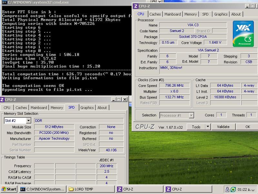This screenshot has width=258, height=194.
Task: Click the 132.71 MHz bus speed value
Action: (x=174, y=97)
